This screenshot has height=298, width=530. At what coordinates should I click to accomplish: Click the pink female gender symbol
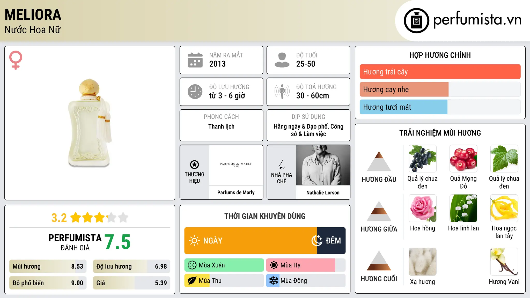(x=16, y=60)
